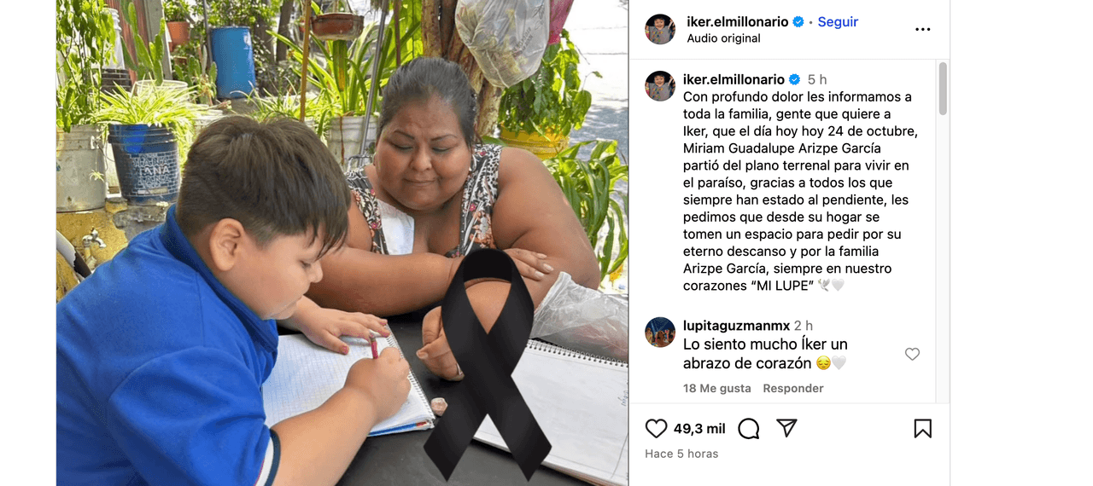Like the post with the heart icon
Screen dimensions: 1093x486
click(x=656, y=428)
